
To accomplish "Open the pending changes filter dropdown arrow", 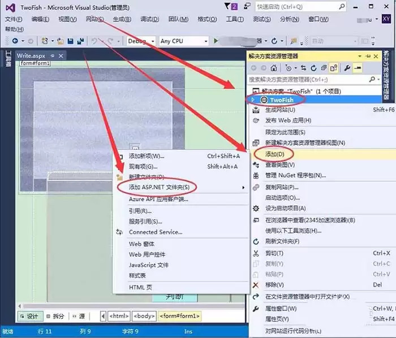I will tap(295, 68).
